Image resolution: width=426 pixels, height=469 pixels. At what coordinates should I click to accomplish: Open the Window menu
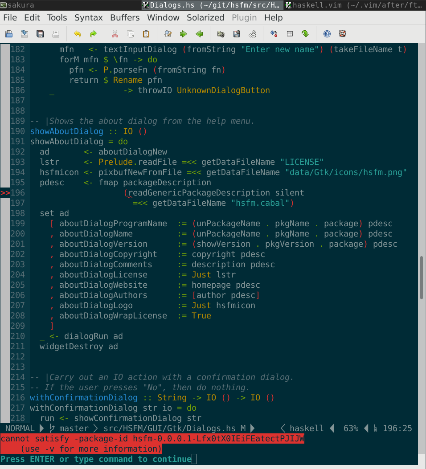pos(163,18)
